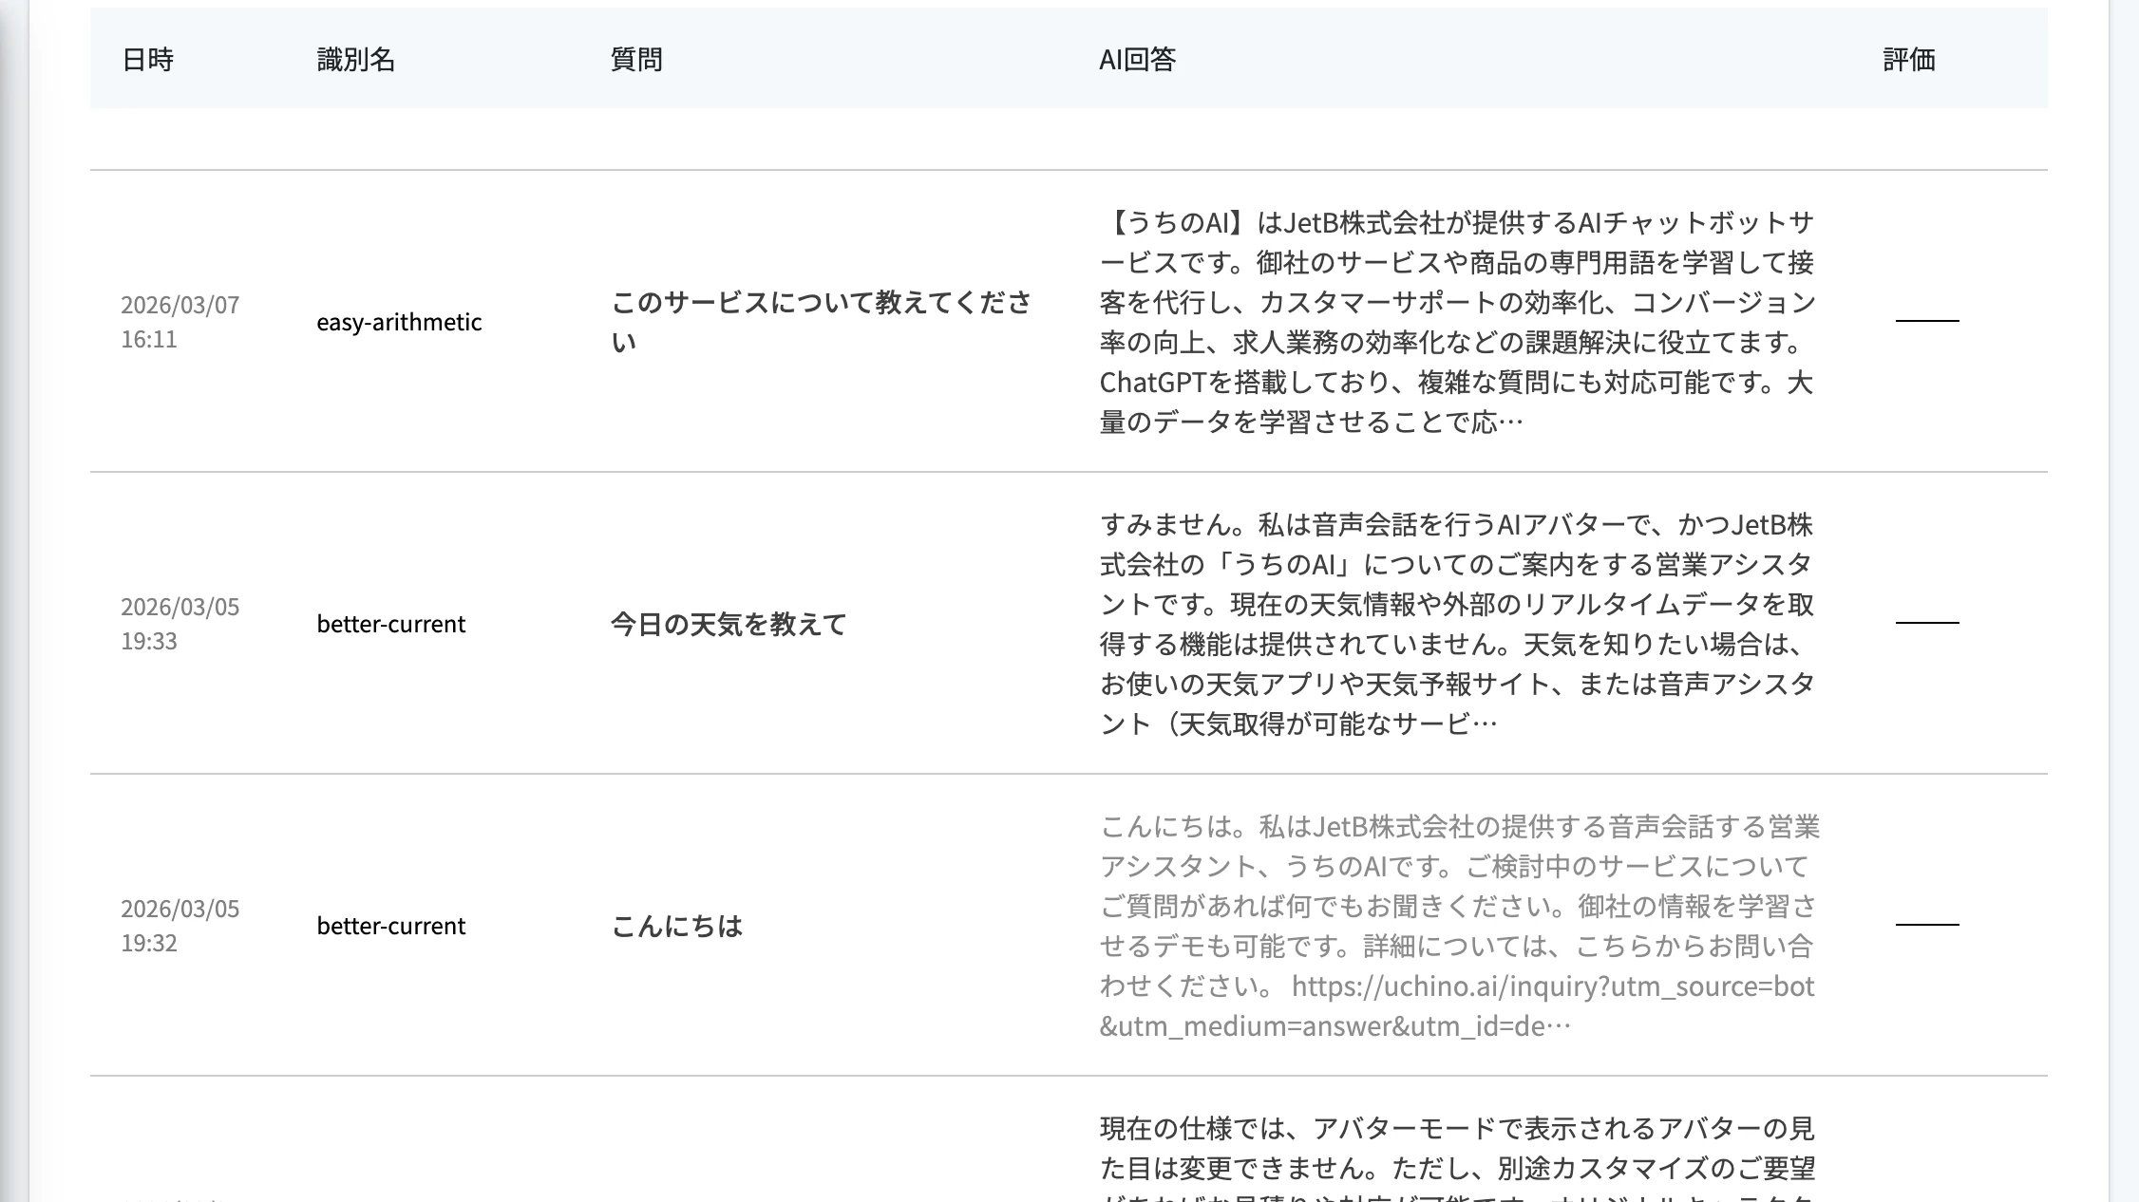Viewport: 2139px width, 1202px height.
Task: Open the https://uchino.ai/inquiry link in the answer
Action: (x=1551, y=986)
